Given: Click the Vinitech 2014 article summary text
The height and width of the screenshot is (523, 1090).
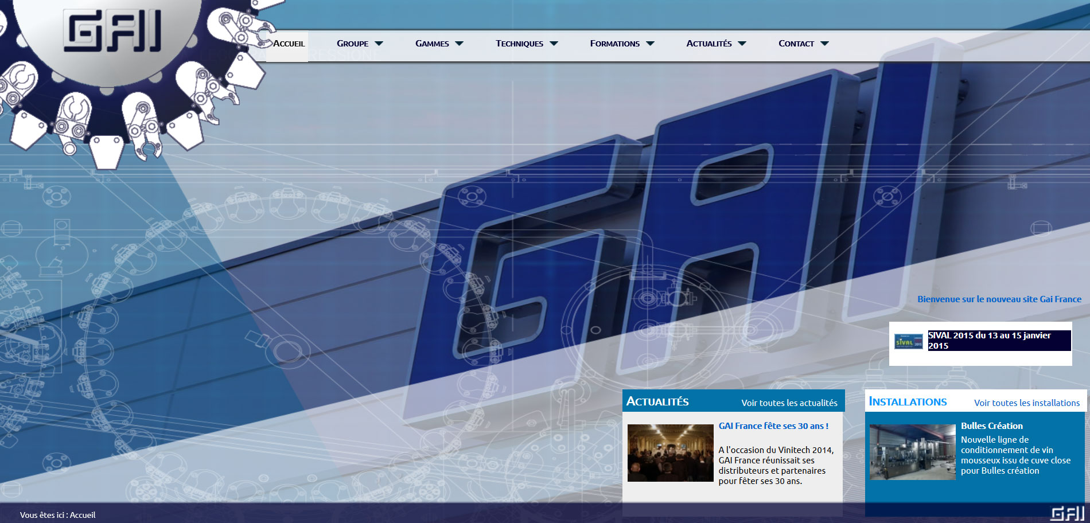Looking at the screenshot, I should [x=776, y=466].
